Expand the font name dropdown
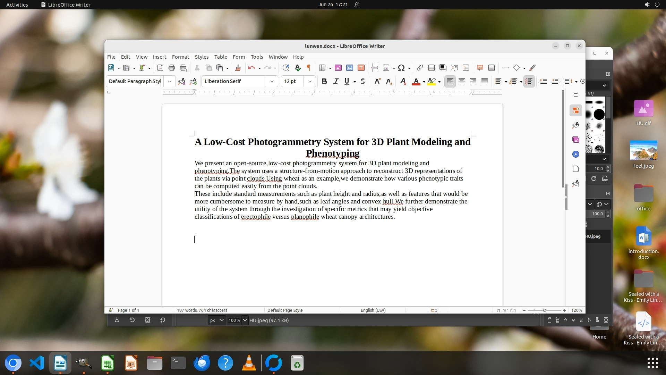Screen dimensions: 666x375 coord(272,81)
